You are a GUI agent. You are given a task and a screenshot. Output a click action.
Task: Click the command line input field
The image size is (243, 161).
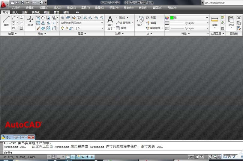[x=122, y=152]
